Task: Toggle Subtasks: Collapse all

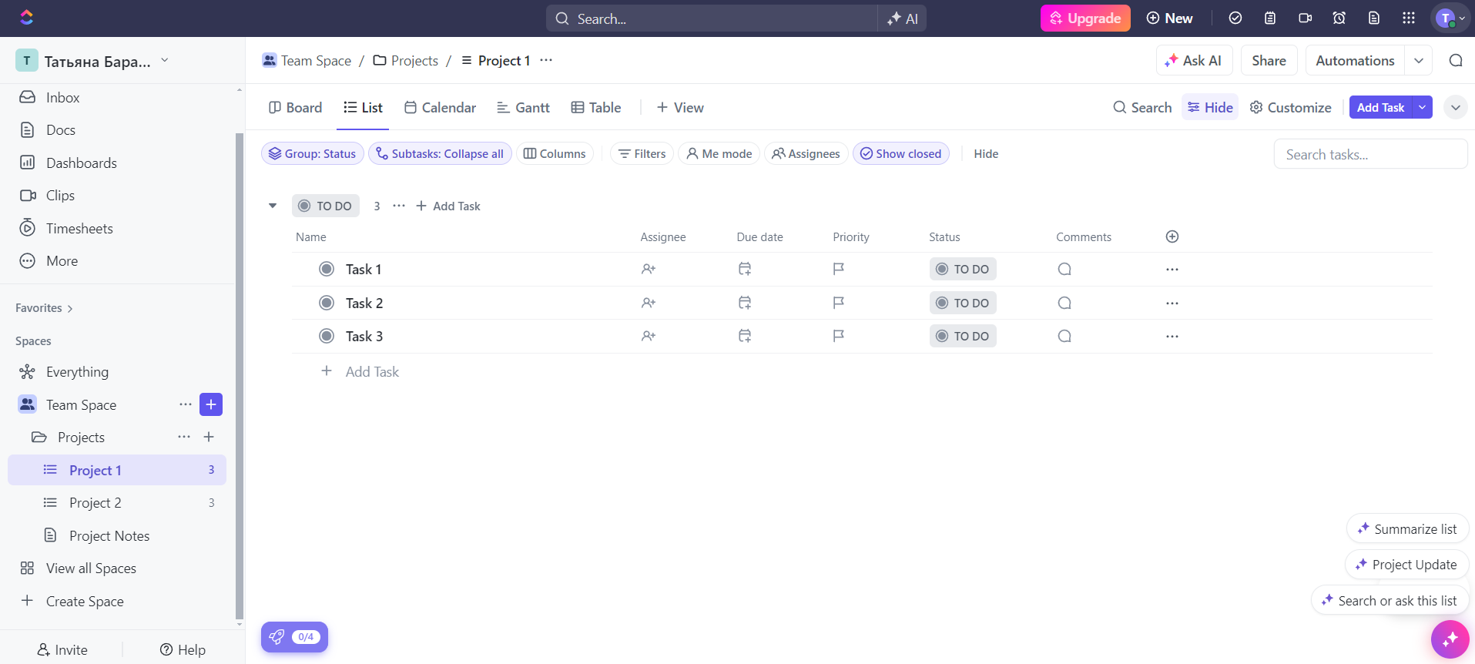Action: tap(440, 153)
